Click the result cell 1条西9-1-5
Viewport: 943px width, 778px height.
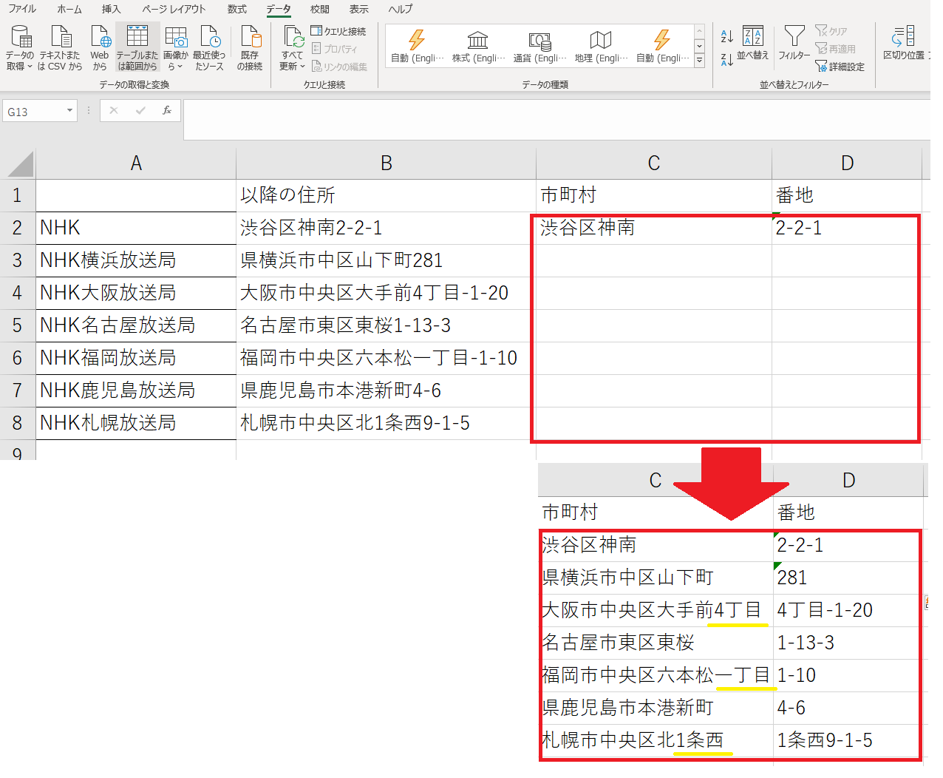click(848, 740)
